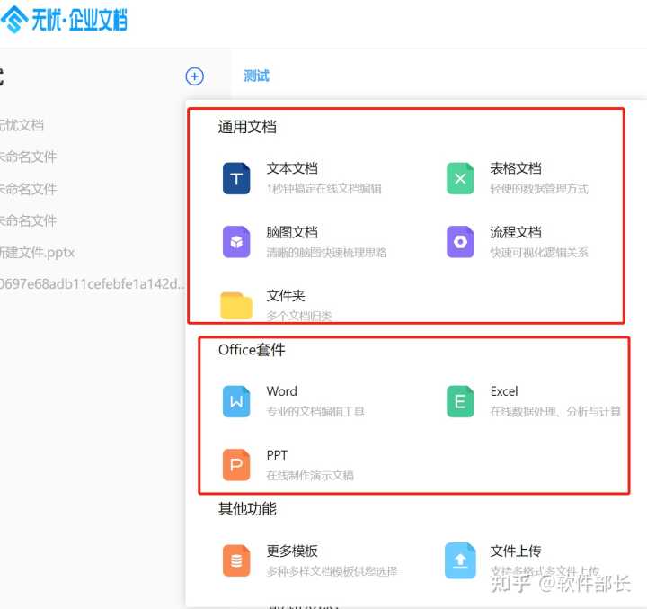Click 清晰的脑图快速梳理思路 description
This screenshot has height=609, width=647.
click(326, 253)
